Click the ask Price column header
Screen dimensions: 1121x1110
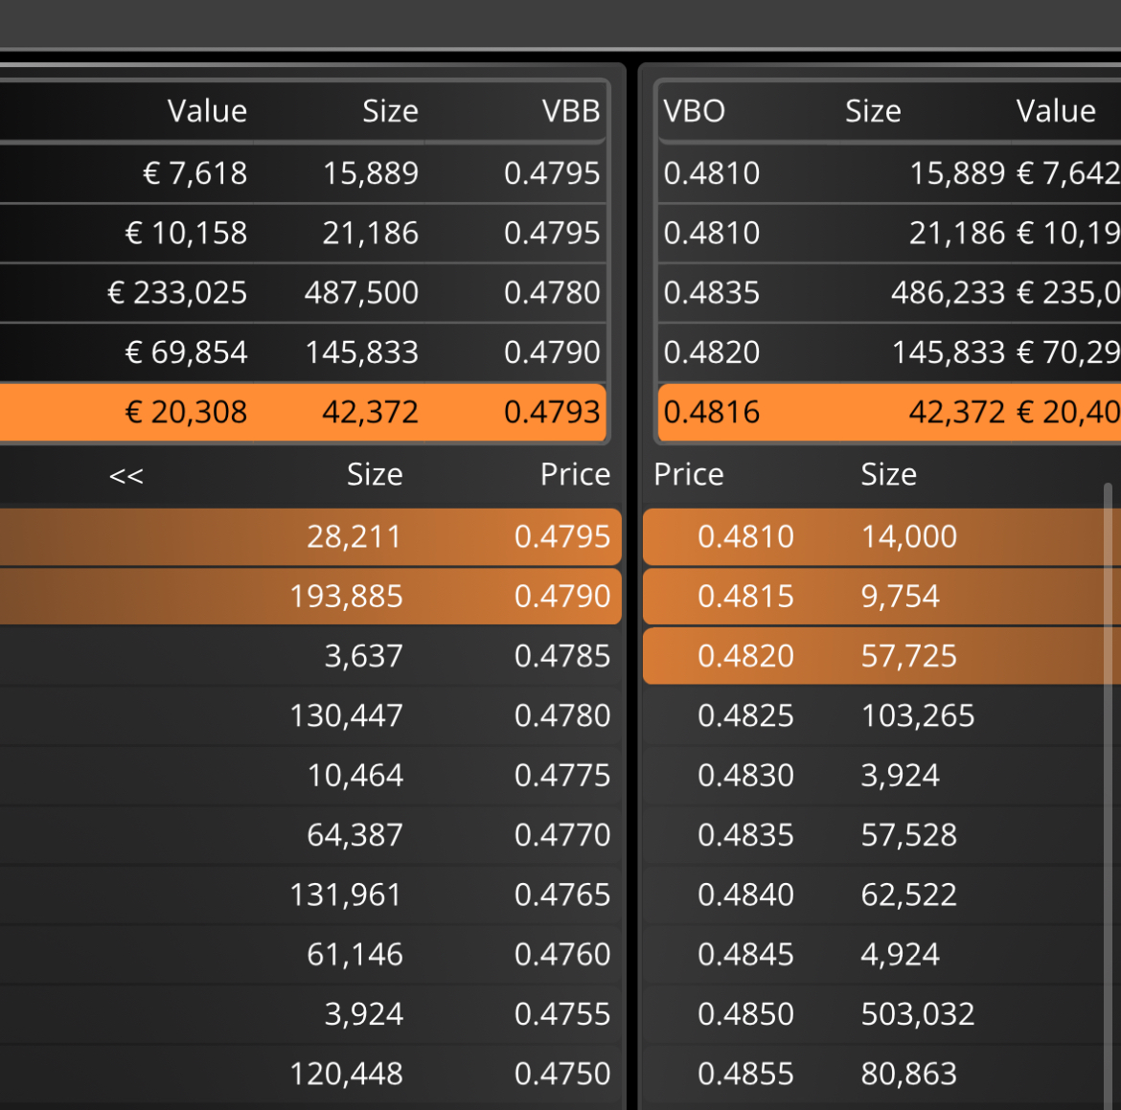[x=689, y=475]
